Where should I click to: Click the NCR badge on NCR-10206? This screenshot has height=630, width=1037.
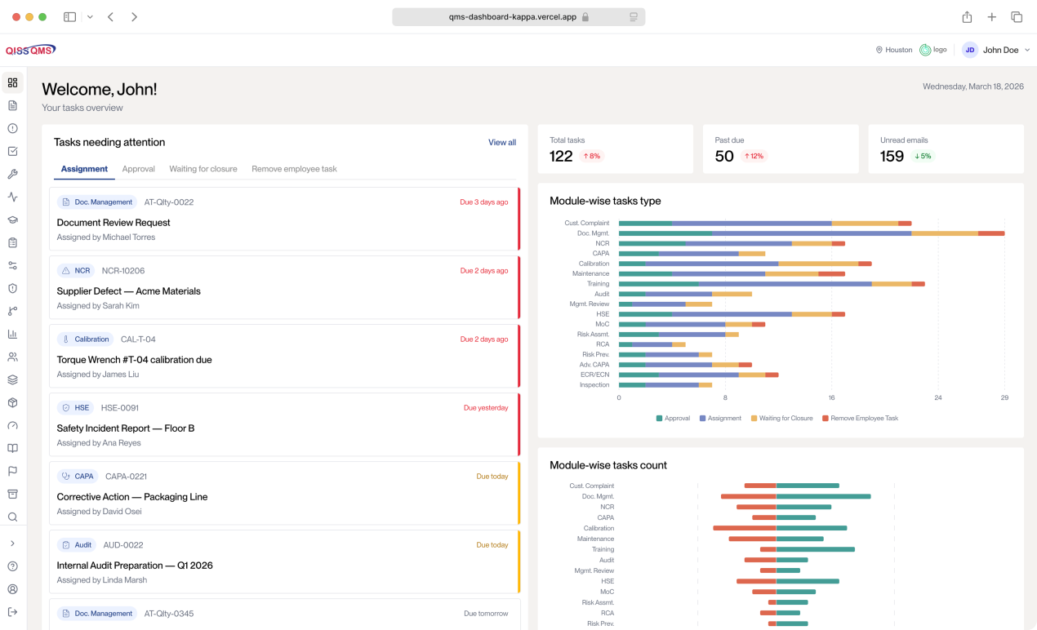[x=76, y=270]
